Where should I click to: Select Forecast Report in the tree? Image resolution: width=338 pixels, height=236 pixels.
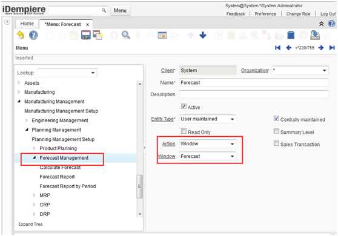57,177
